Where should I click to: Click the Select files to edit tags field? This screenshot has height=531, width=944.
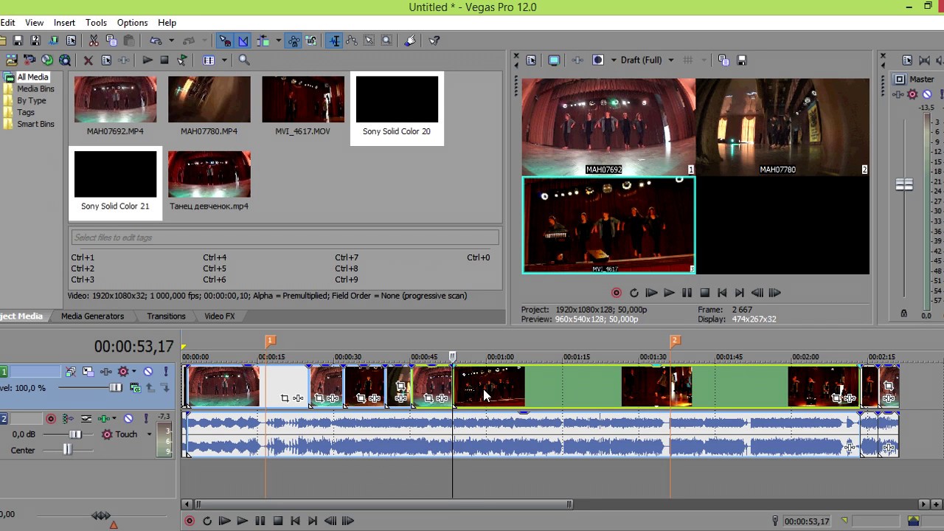[285, 237]
